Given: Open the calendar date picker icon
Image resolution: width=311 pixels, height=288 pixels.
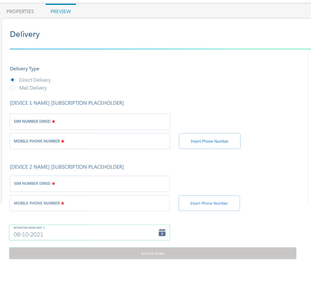Looking at the screenshot, I should click(162, 233).
